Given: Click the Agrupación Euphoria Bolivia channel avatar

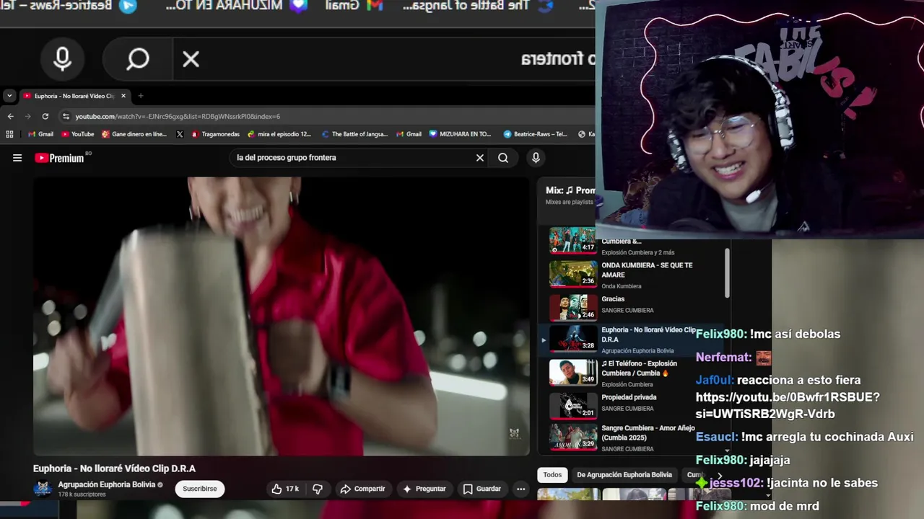Looking at the screenshot, I should pyautogui.click(x=43, y=489).
